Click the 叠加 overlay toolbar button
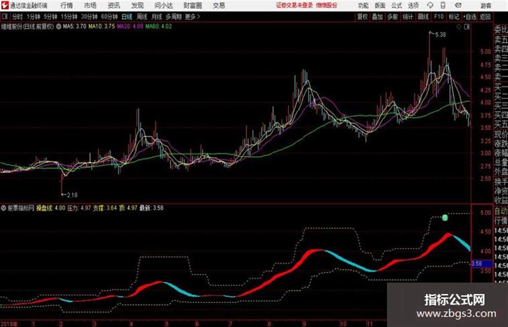The image size is (508, 327). tap(377, 17)
